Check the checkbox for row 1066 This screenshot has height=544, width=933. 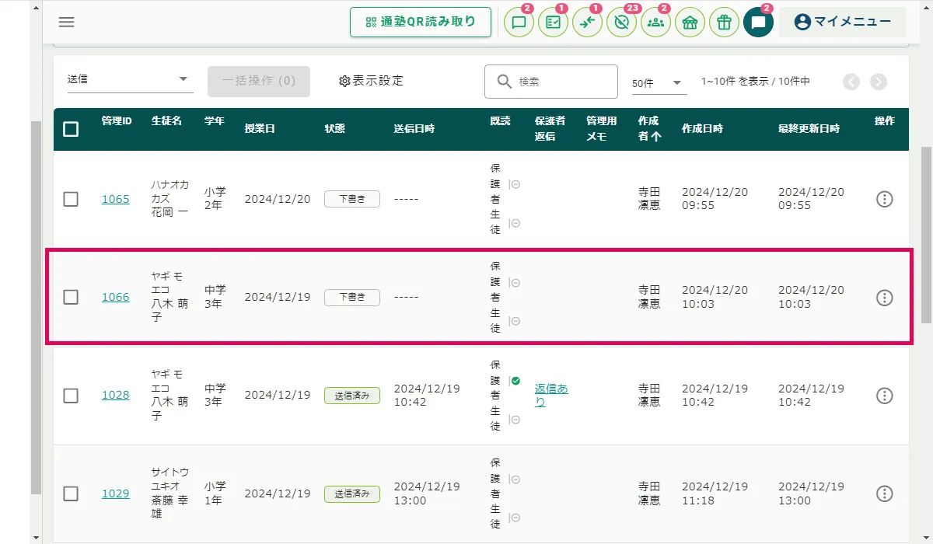pyautogui.click(x=71, y=297)
